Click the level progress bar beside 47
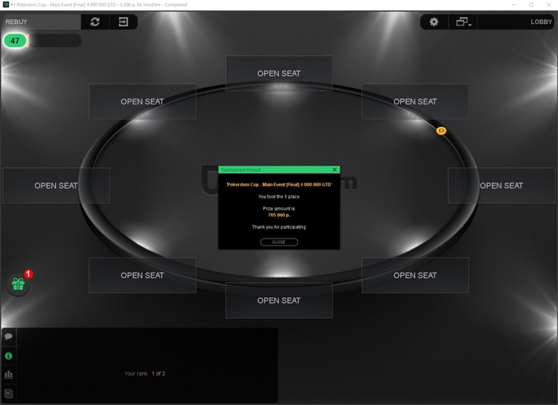This screenshot has width=558, height=405. click(x=54, y=41)
